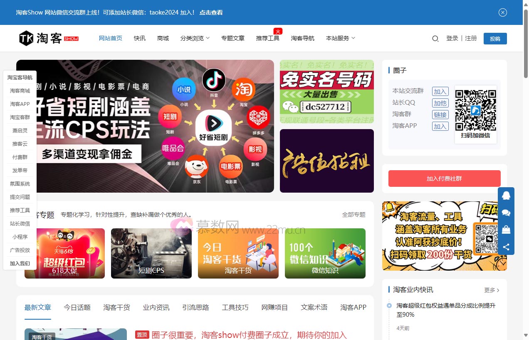Close the top announcement banner
The image size is (529, 340).
pyautogui.click(x=503, y=12)
